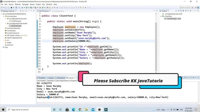This screenshot has height=112, width=200.
Task: Select src/test/java folder
Action: (11, 30)
